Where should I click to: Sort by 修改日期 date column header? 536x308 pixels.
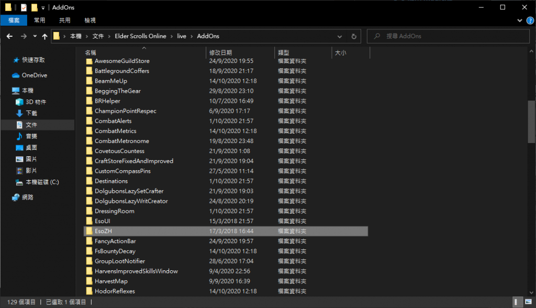tap(220, 53)
